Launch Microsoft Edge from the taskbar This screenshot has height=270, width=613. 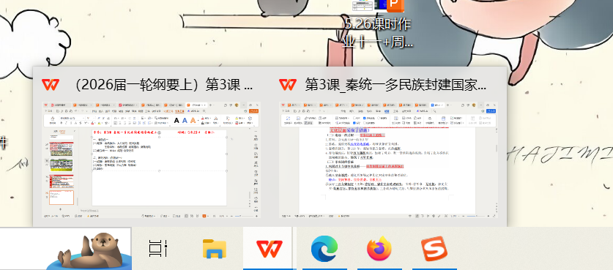click(x=324, y=249)
